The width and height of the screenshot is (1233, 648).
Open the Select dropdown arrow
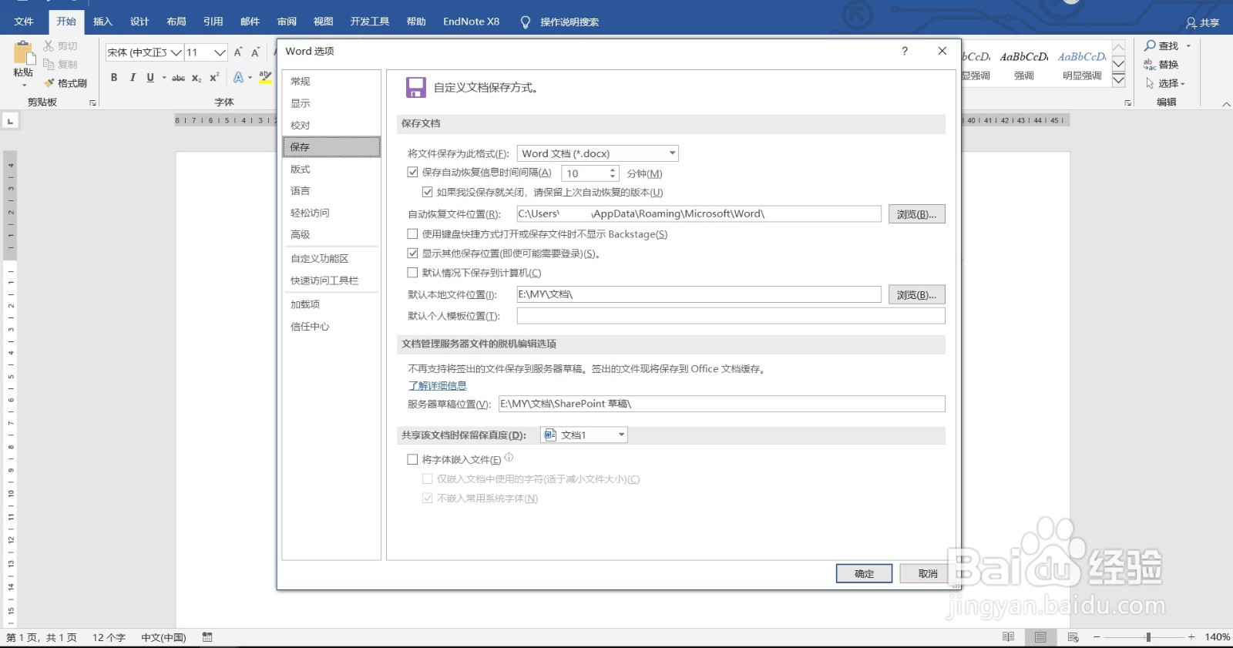click(x=1183, y=83)
